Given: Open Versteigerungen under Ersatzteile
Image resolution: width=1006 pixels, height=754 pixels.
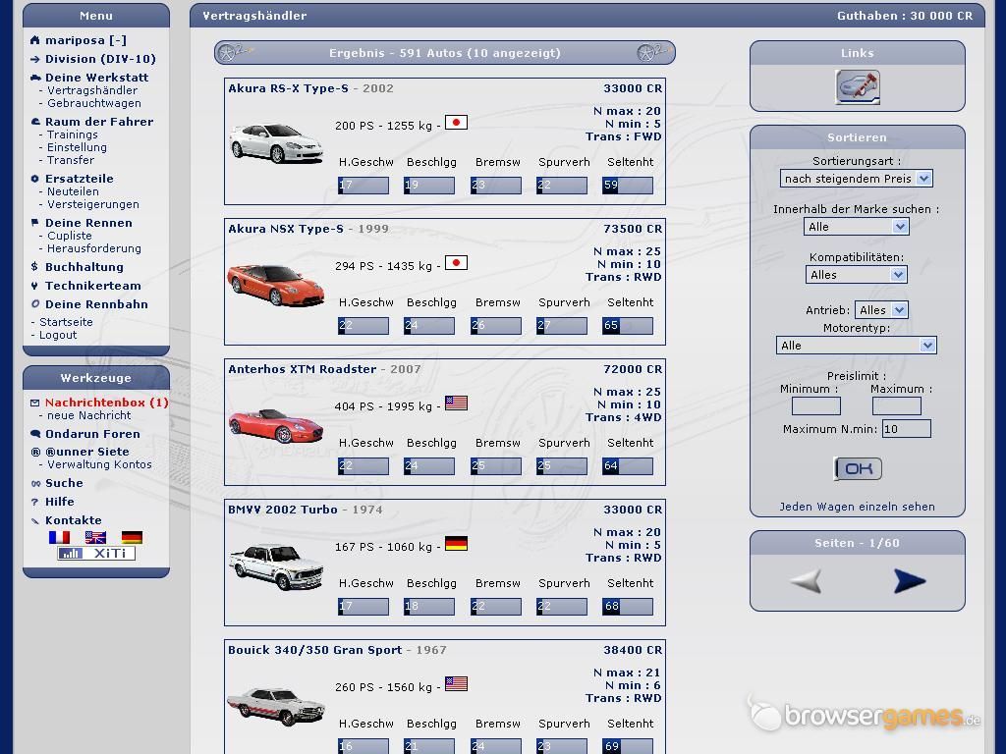Looking at the screenshot, I should [93, 204].
